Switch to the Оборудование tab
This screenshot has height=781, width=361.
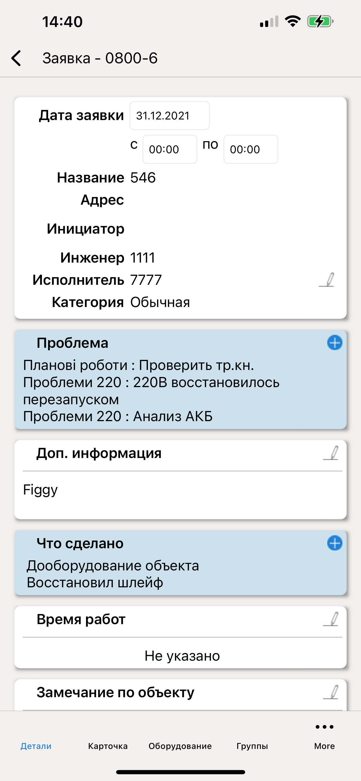click(x=180, y=746)
